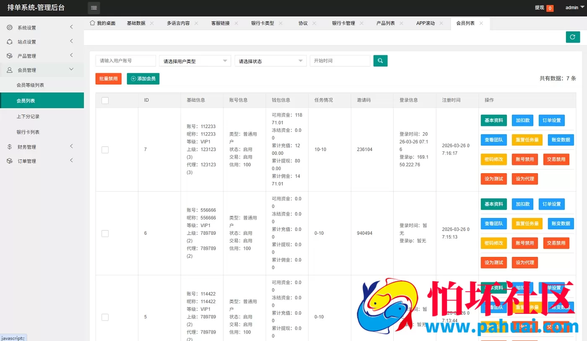The image size is (587, 341).
Task: Click the 提现 notification badge
Action: tap(550, 8)
